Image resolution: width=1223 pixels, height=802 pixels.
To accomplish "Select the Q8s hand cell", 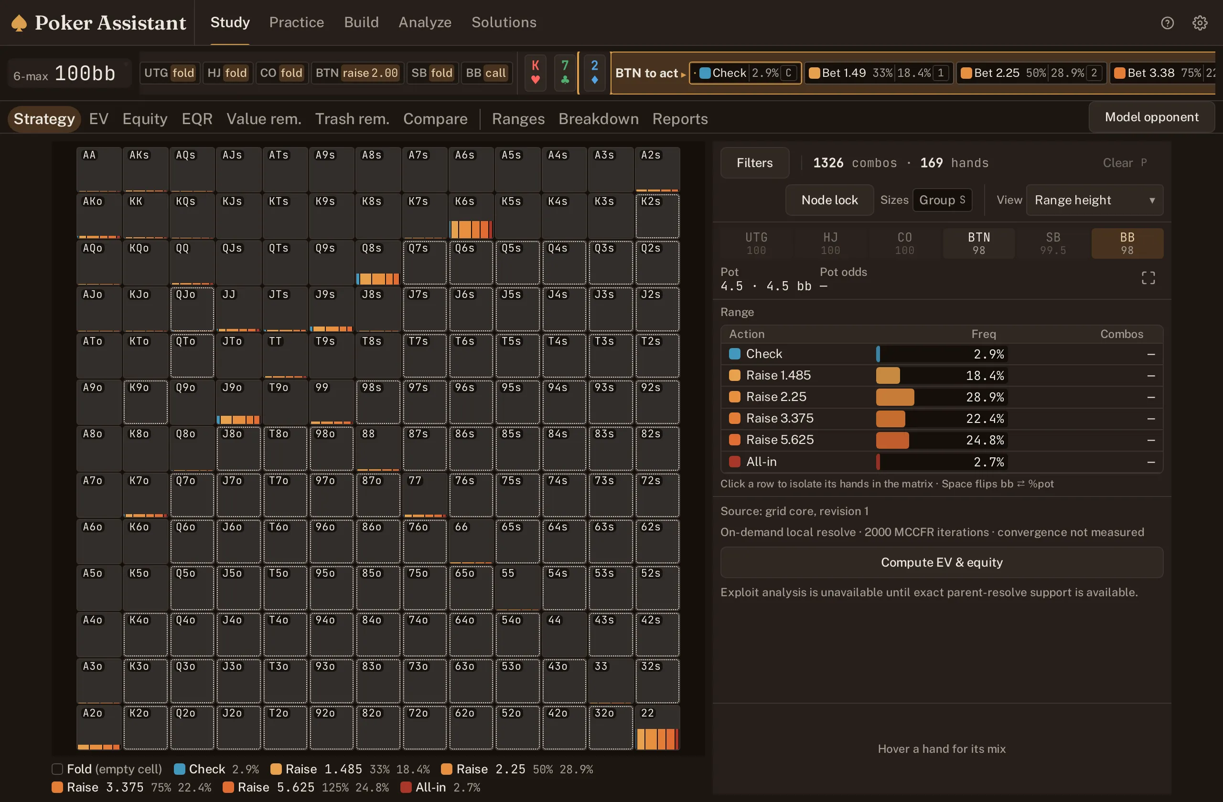I will pos(378,263).
